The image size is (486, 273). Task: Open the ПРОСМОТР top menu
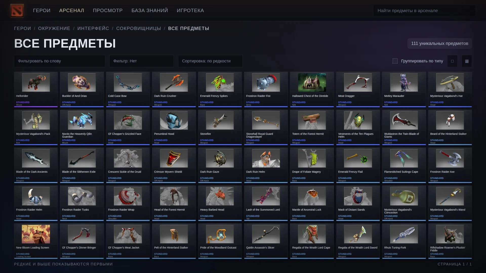(x=108, y=10)
